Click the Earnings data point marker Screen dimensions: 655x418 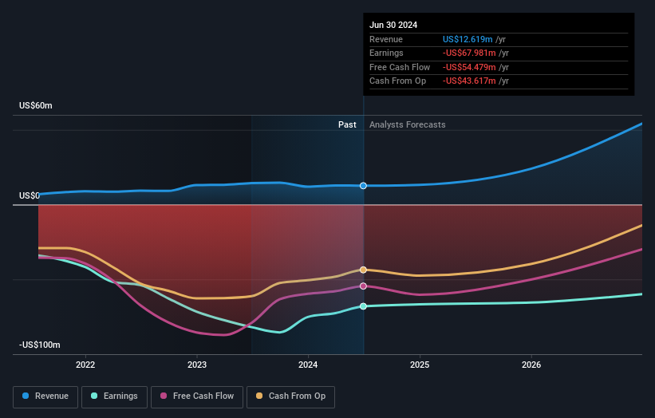tap(364, 306)
